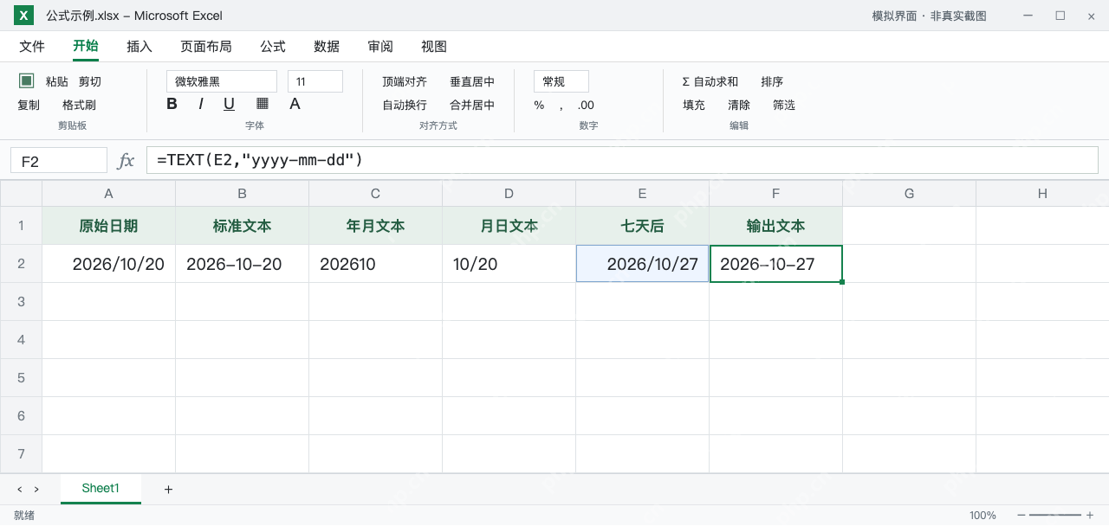Click 合并居中 merge and center
The height and width of the screenshot is (526, 1109).
[472, 106]
